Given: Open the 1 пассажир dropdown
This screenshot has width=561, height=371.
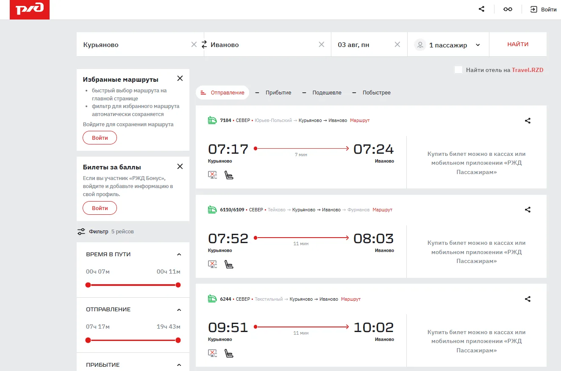Looking at the screenshot, I should click(448, 45).
